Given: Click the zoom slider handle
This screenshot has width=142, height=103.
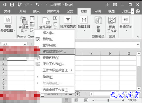Looking at the screenshot, I should [x=108, y=100].
